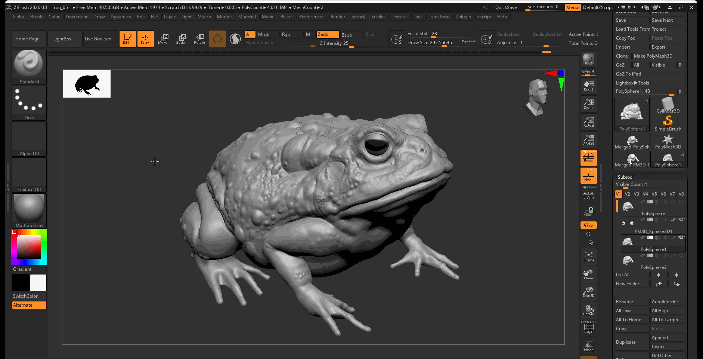Toggle the Floor grid display
This screenshot has width=703, height=359.
588,176
